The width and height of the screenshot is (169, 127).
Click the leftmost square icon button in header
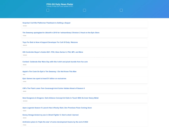coord(48,10)
